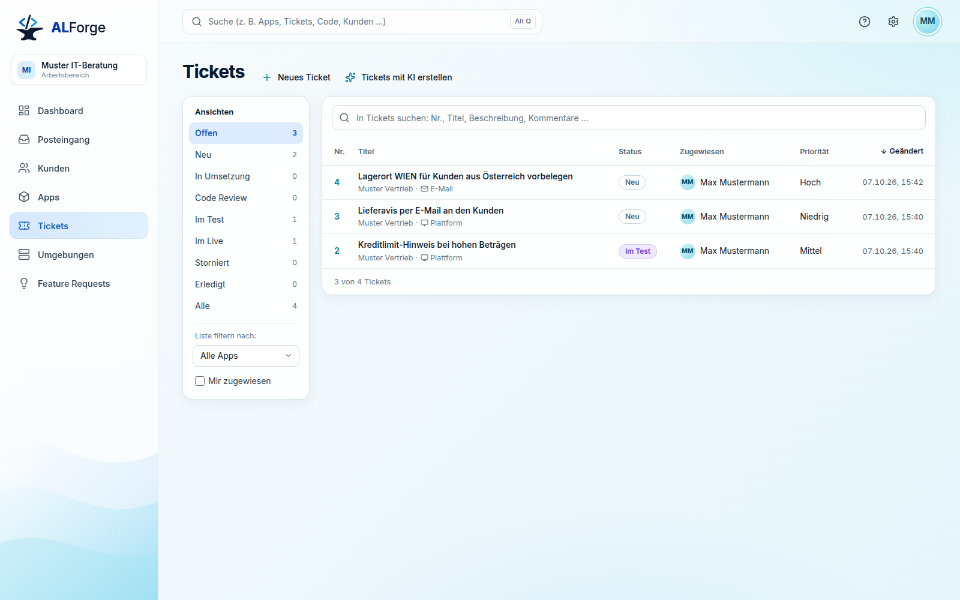
Task: Select the Im Live view
Action: (x=246, y=241)
